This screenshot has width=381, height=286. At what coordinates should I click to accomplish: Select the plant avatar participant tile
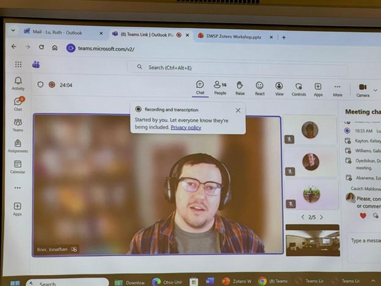click(311, 194)
